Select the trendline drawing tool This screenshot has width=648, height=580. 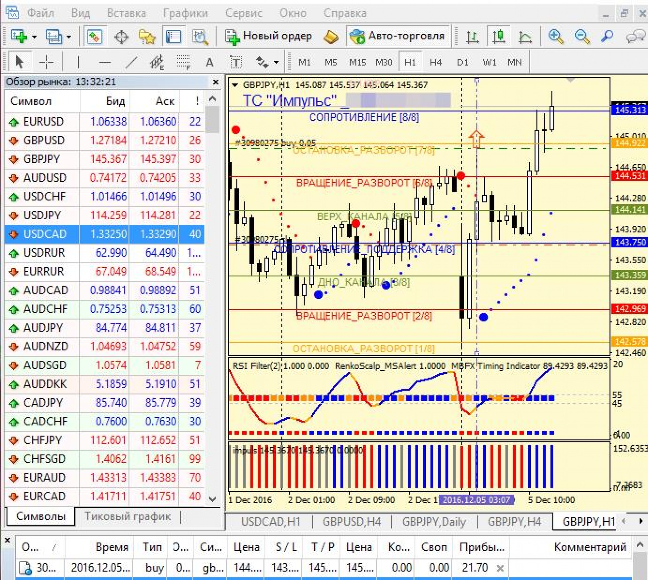coord(131,62)
